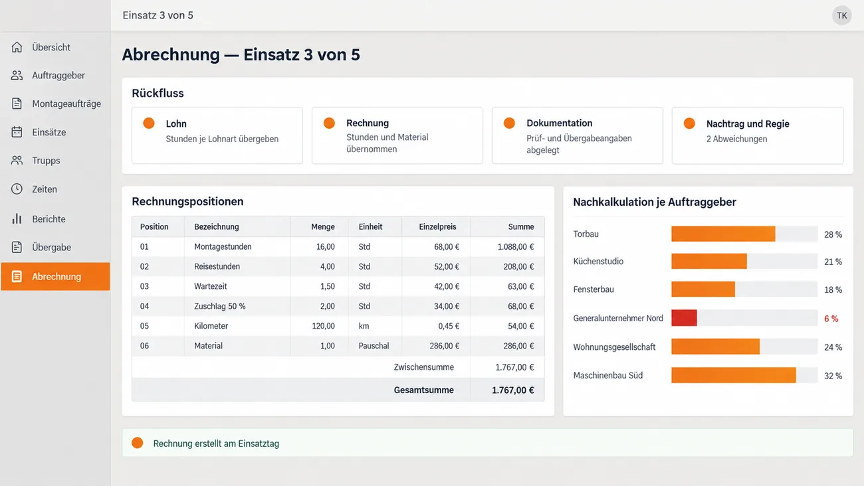Click the 6 % value in red
The image size is (864, 486).
pos(831,319)
